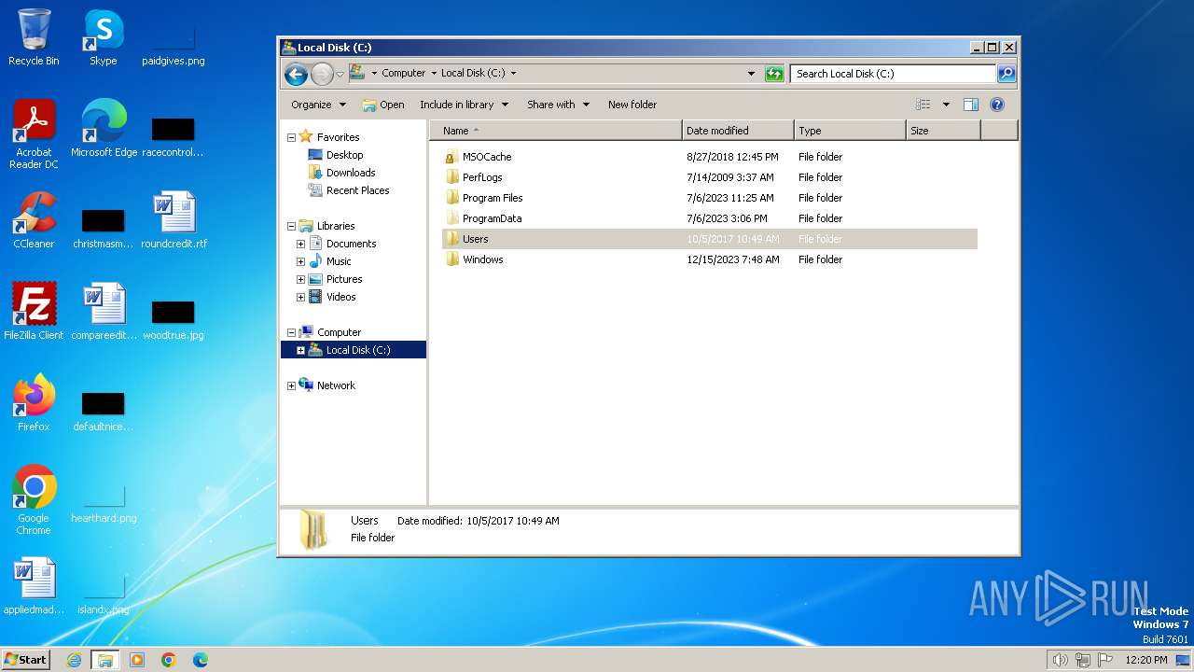Open address bar previous locations dropdown
This screenshot has width=1194, height=672.
[x=752, y=74]
